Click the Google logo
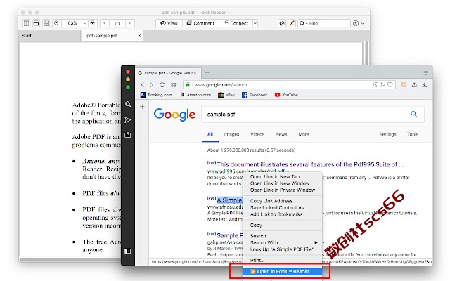Viewport: 450px width, 281px height. (174, 115)
